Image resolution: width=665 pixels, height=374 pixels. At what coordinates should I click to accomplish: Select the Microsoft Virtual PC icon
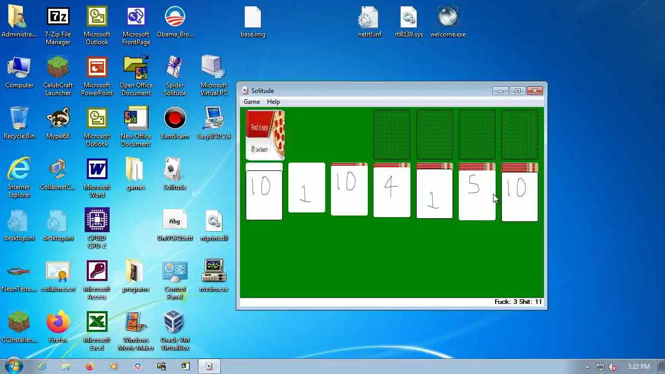click(214, 76)
